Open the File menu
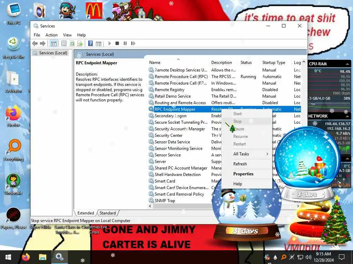This screenshot has width=353, height=264. point(37,35)
